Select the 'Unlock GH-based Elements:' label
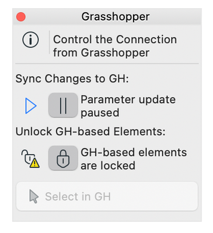This screenshot has width=213, height=233. click(90, 132)
